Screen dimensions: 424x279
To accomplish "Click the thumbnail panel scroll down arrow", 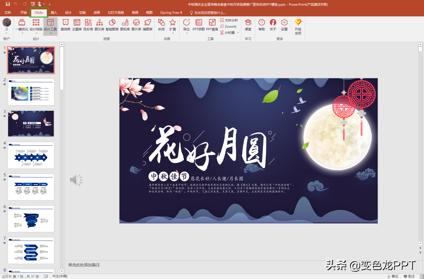I will coord(62,271).
